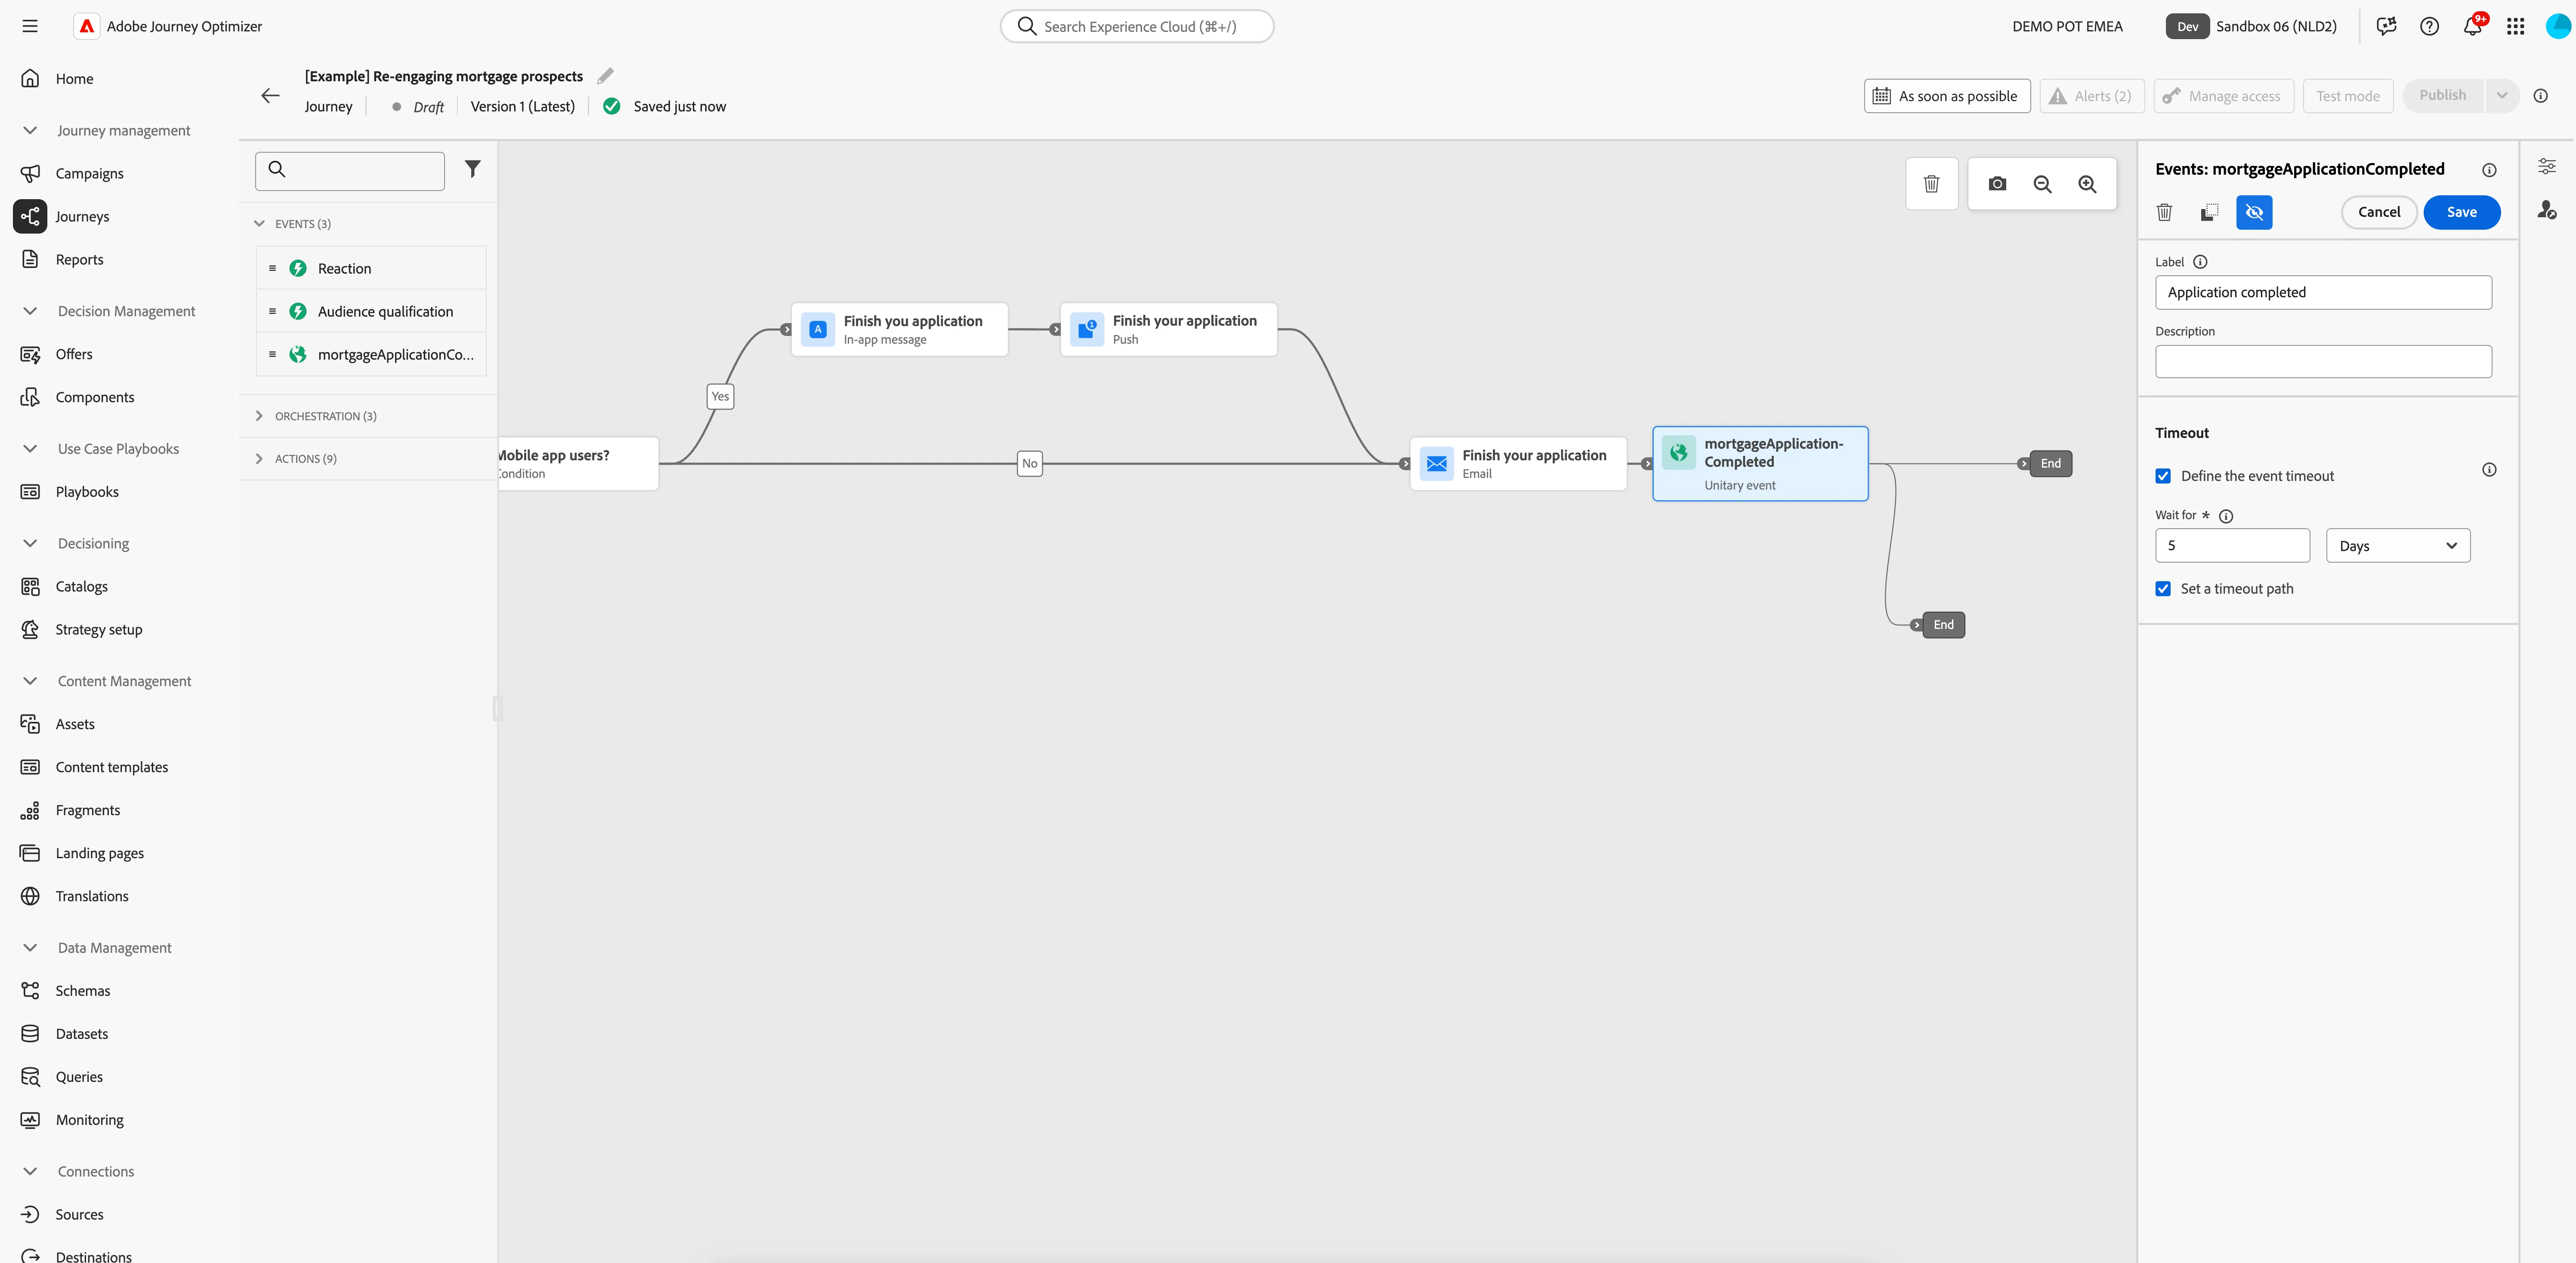Open the Days unit dropdown
Image resolution: width=2576 pixels, height=1263 pixels.
2398,545
